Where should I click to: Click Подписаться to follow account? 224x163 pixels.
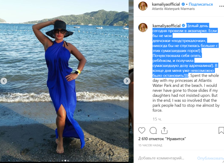tap(201, 4)
